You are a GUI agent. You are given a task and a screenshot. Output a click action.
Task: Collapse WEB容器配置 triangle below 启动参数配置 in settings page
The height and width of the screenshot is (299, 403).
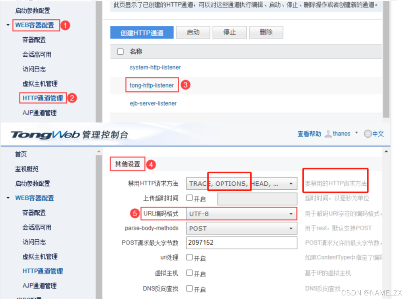[8, 198]
